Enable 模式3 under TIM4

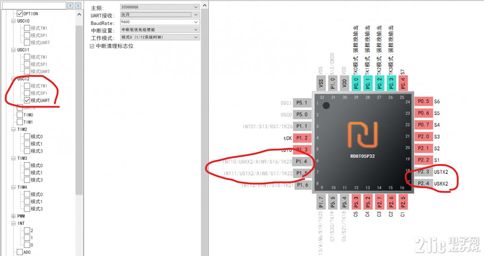pos(27,209)
